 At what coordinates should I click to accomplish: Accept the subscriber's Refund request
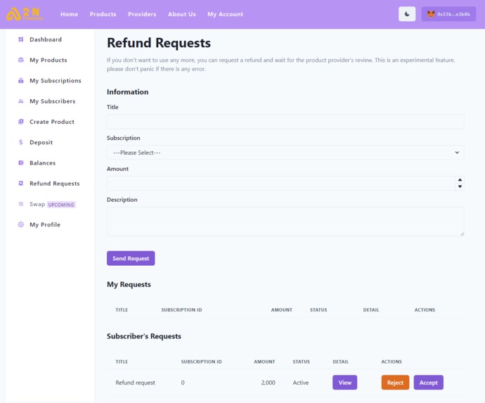(x=428, y=383)
